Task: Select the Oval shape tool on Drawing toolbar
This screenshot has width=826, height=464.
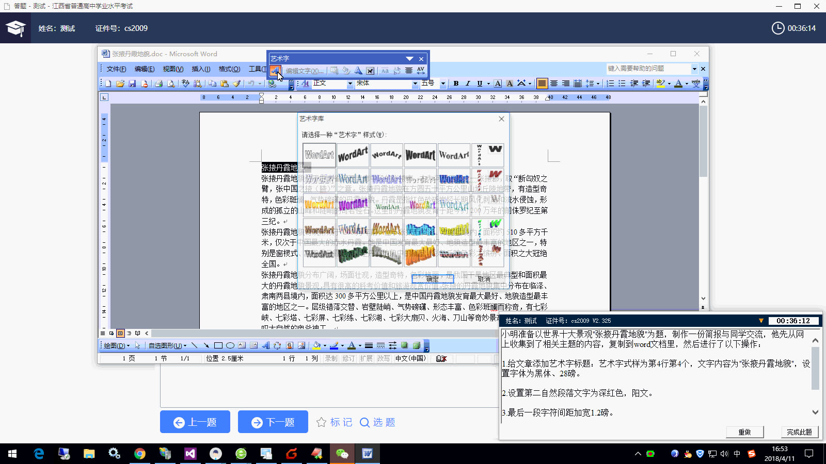Action: tap(230, 345)
